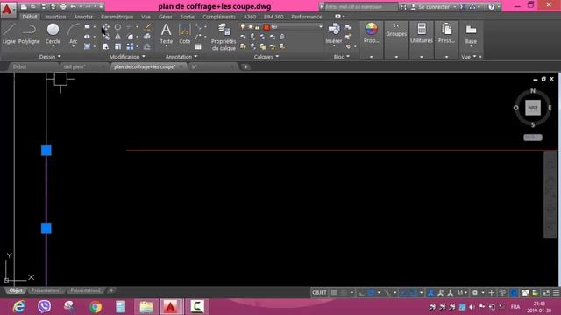Screen dimensions: 561x315
Task: Click the Copy objects tool
Action: 106,37
